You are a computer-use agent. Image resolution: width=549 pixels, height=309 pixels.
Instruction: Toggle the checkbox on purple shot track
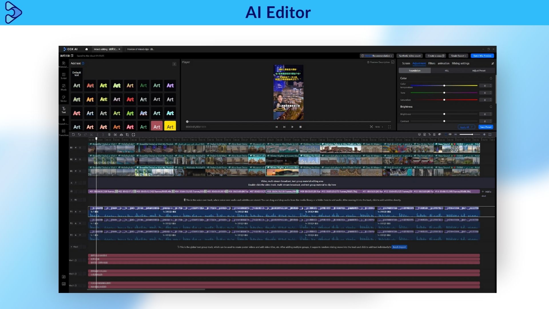[71, 191]
